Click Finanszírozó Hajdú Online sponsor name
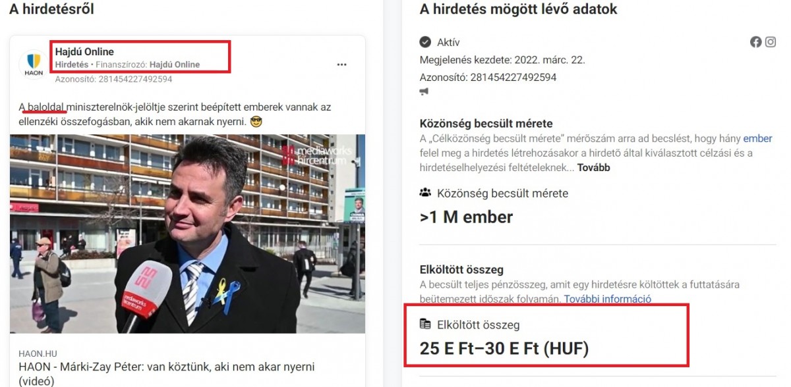 tap(175, 65)
